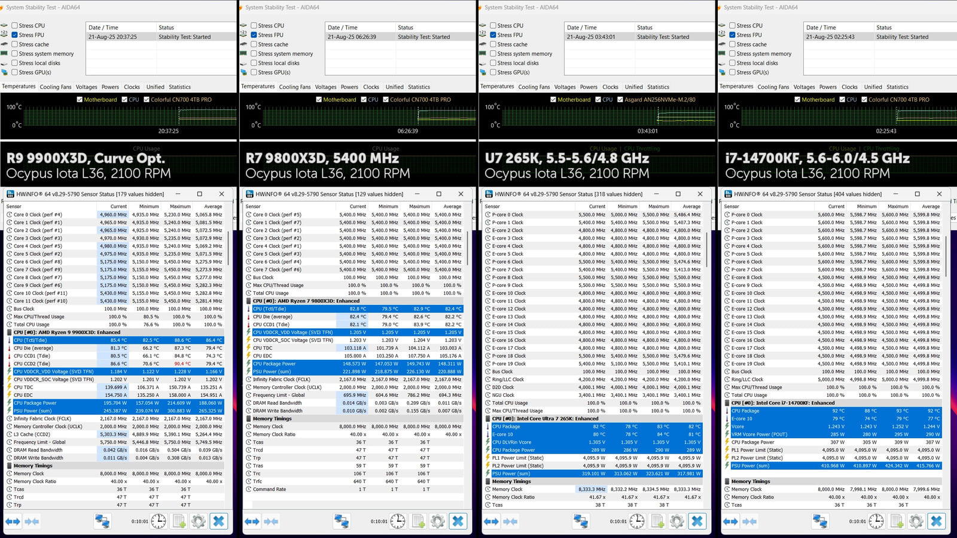Viewport: 957px width, 538px height.
Task: Start logging to file in the HWiNFO 129 values hidden window
Action: tap(419, 521)
